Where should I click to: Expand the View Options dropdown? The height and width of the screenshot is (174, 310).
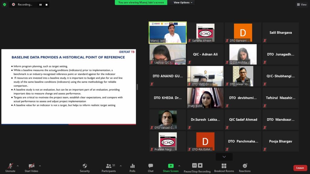pyautogui.click(x=183, y=2)
